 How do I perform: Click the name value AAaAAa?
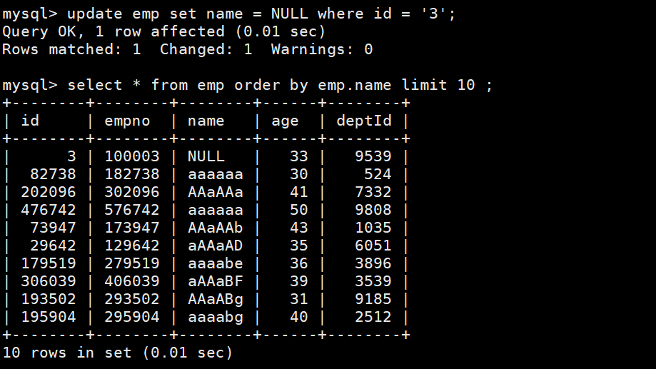click(x=215, y=192)
